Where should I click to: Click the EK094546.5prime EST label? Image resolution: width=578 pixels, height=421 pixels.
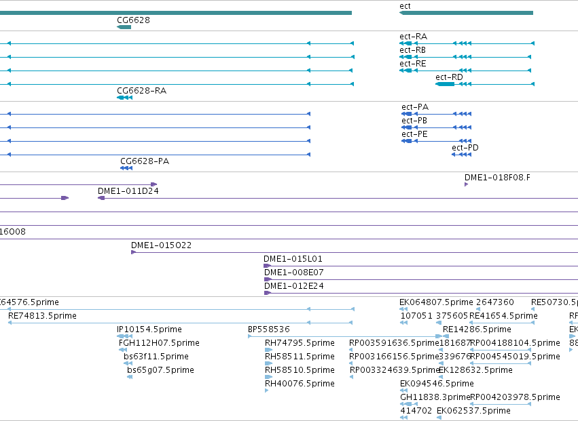(x=437, y=384)
